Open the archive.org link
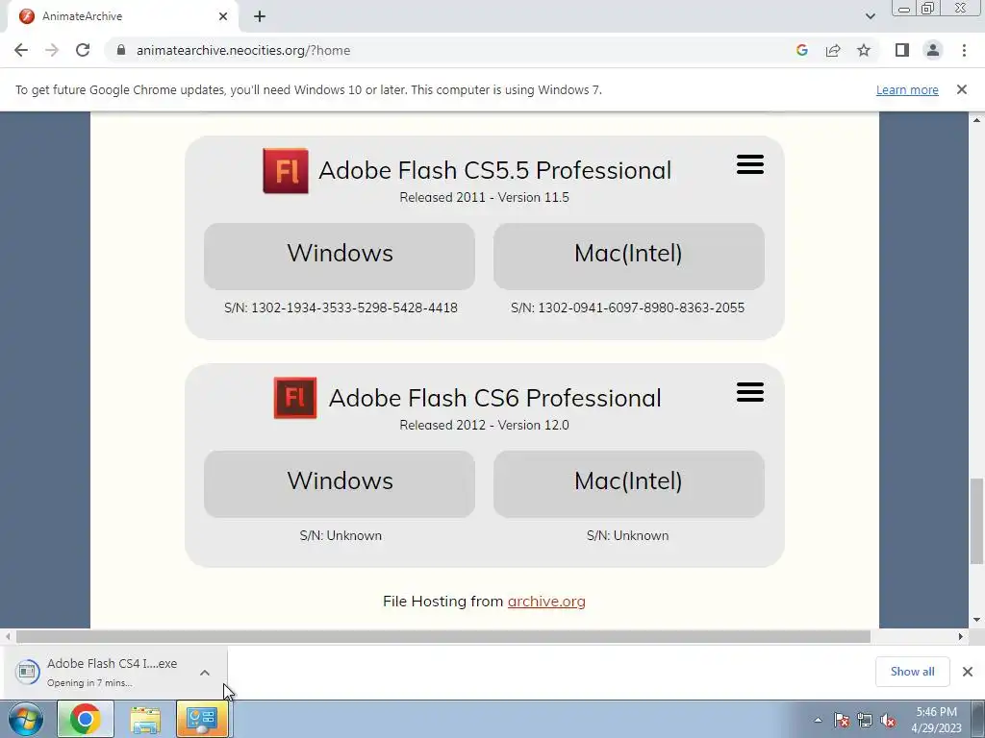Screen dimensions: 985x738 pos(546,602)
